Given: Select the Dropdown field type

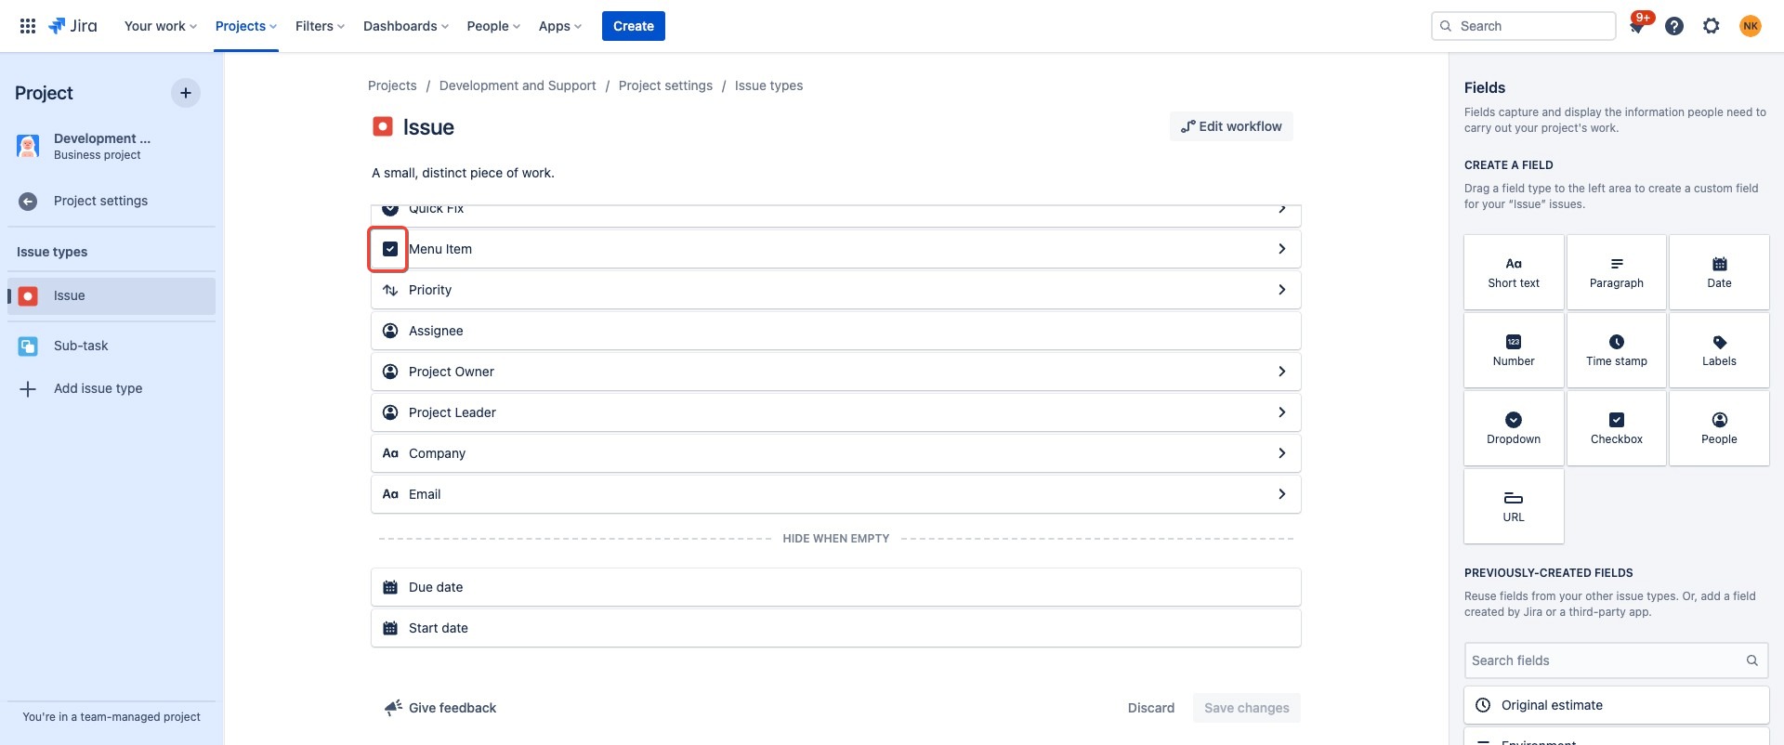Looking at the screenshot, I should pyautogui.click(x=1514, y=428).
